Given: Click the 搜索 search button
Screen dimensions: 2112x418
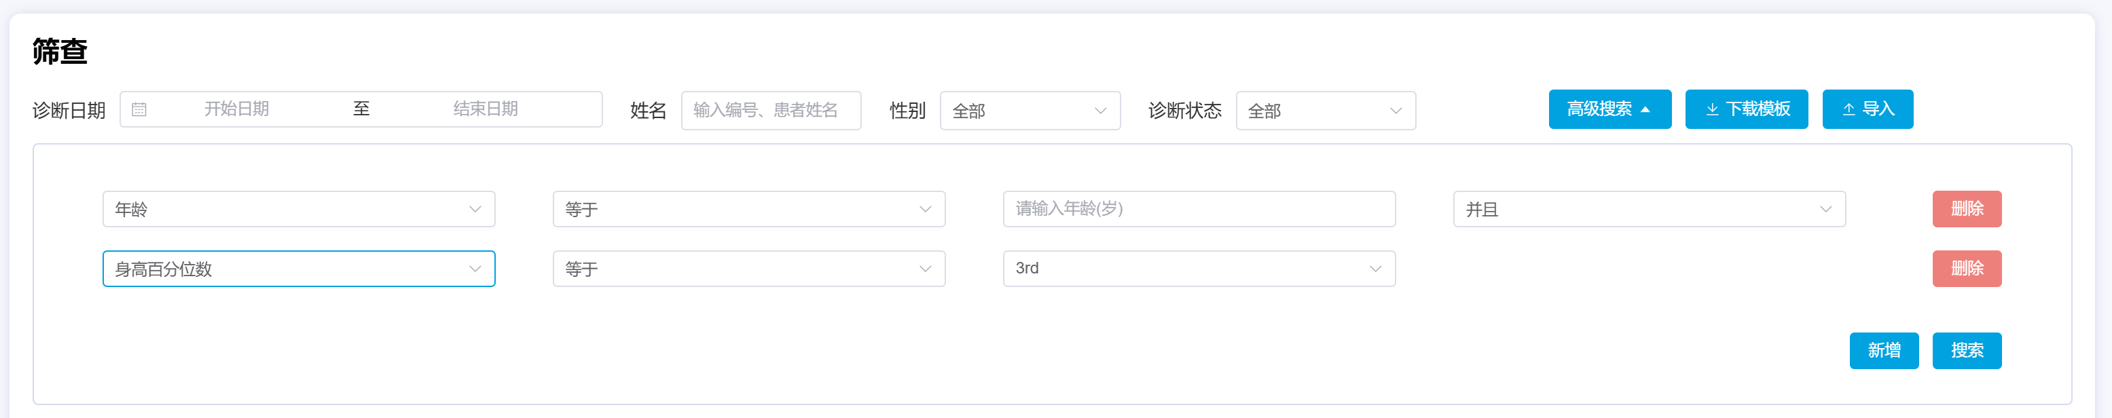Looking at the screenshot, I should 1966,351.
